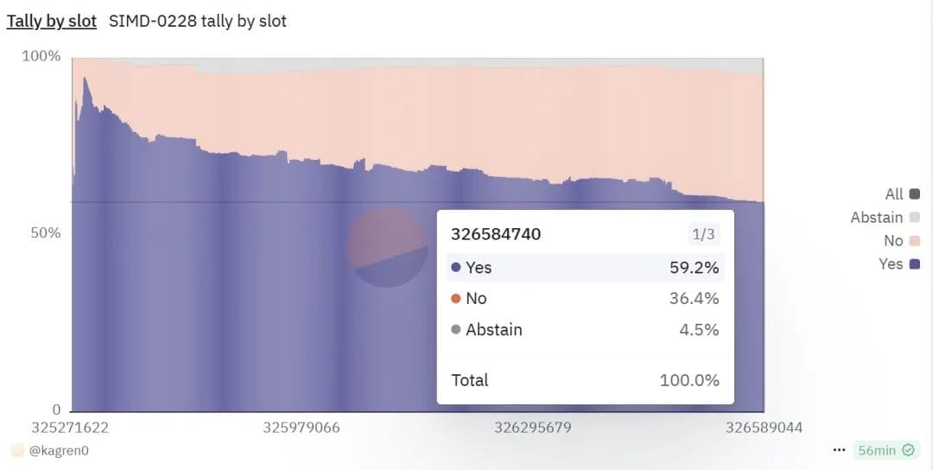Open the three-dot more options menu
This screenshot has width=933, height=470.
coord(839,450)
